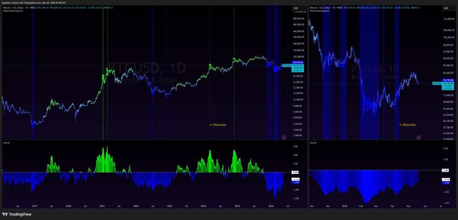
Task: Click the lightning icon in the left chart
Action: [x=284, y=137]
